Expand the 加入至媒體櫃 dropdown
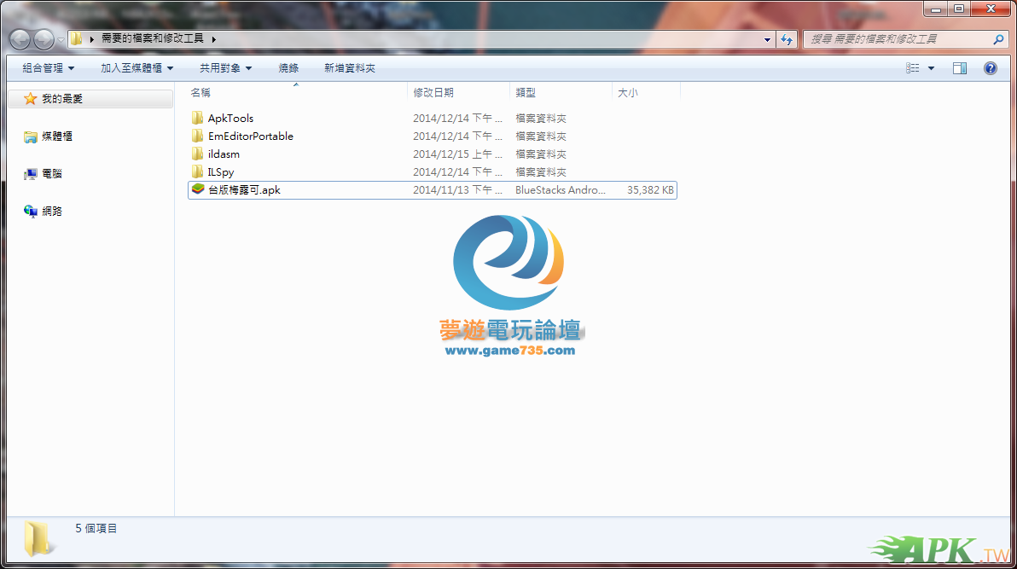The height and width of the screenshot is (569, 1017). [137, 68]
